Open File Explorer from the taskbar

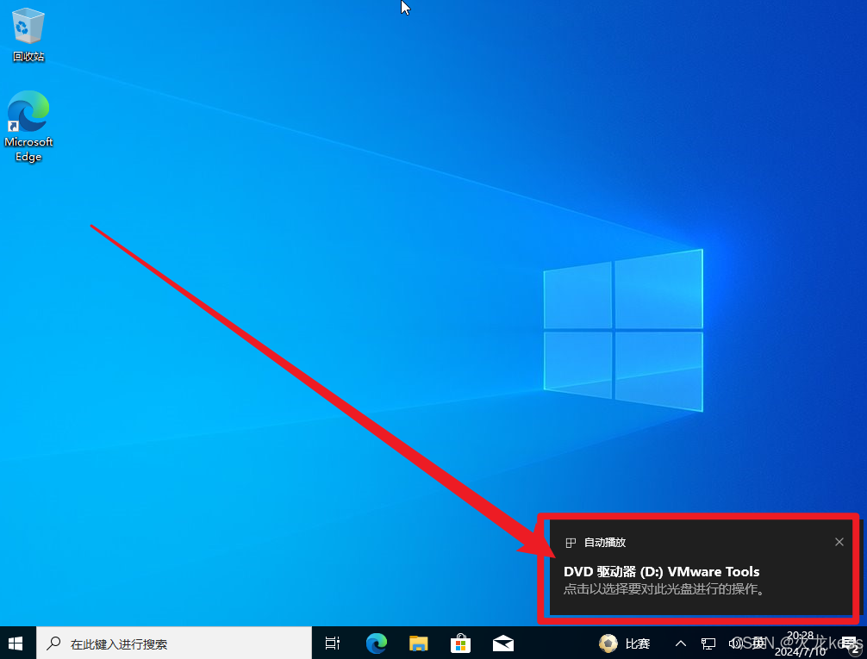[419, 643]
